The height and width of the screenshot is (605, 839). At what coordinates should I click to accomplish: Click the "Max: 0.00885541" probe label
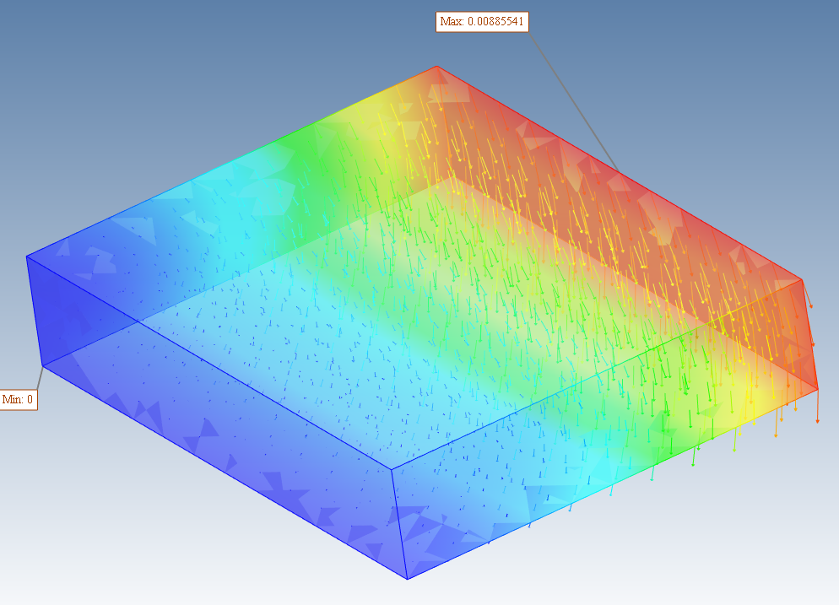click(x=482, y=22)
